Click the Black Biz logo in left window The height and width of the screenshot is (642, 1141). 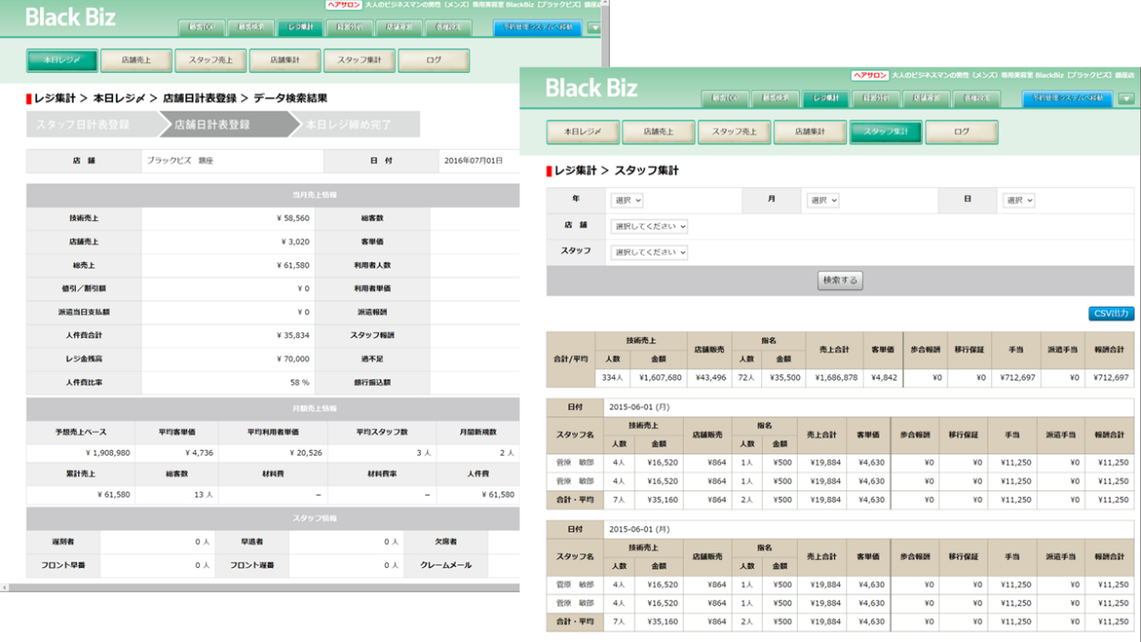(x=70, y=16)
